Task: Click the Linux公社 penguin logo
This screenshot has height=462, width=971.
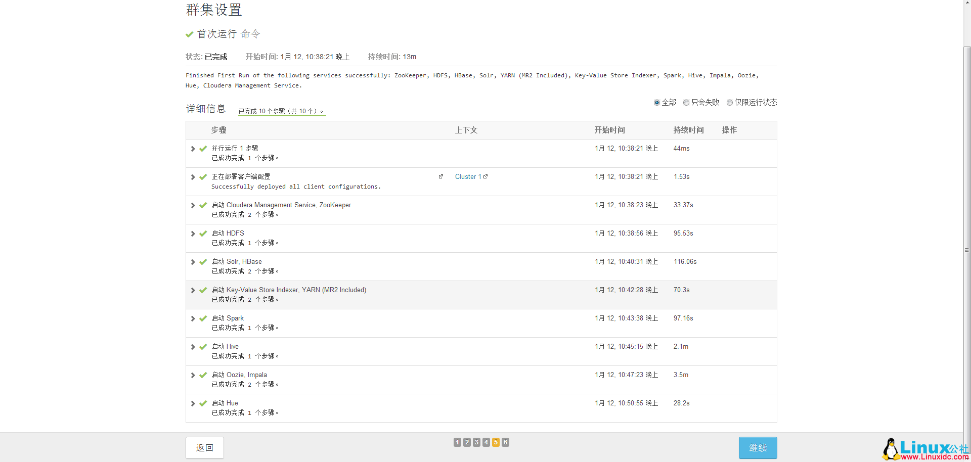Action: (891, 449)
